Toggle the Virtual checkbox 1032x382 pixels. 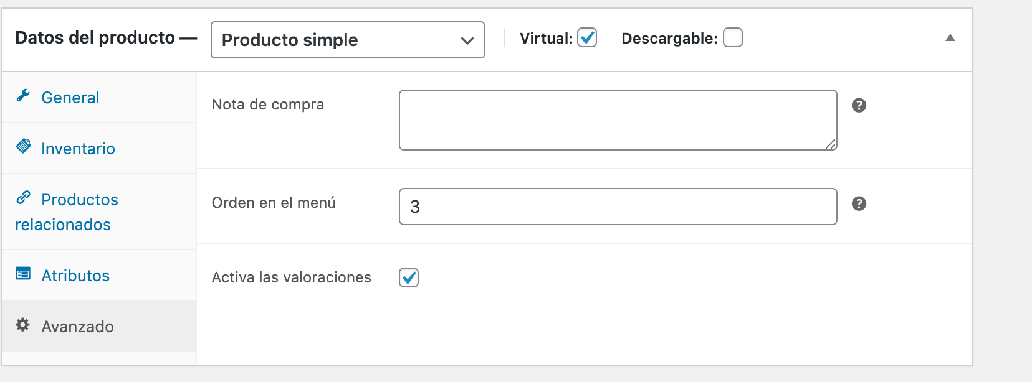[x=587, y=37]
